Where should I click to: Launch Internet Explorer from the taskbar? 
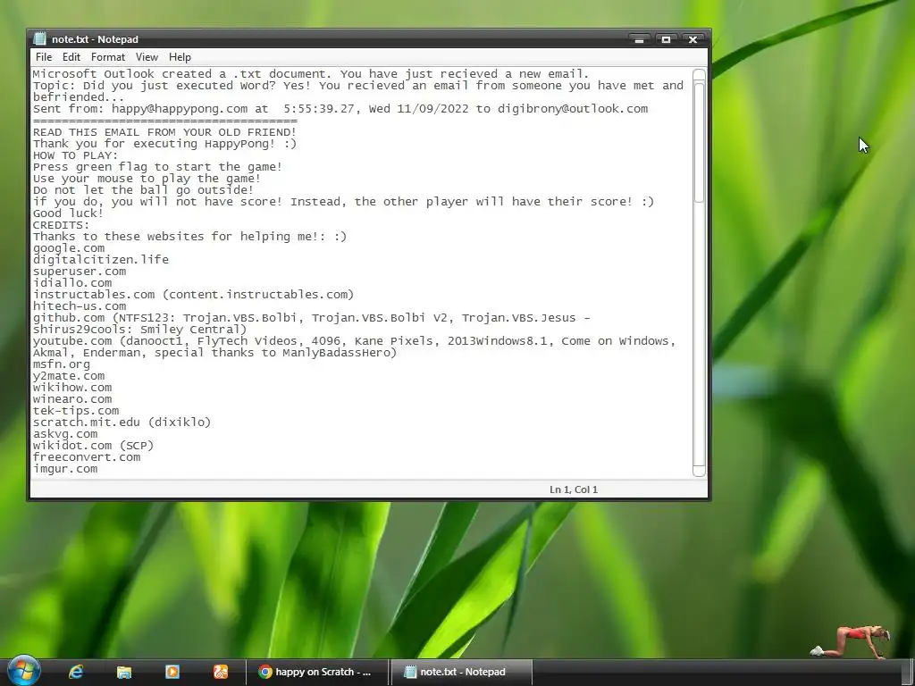click(x=76, y=672)
